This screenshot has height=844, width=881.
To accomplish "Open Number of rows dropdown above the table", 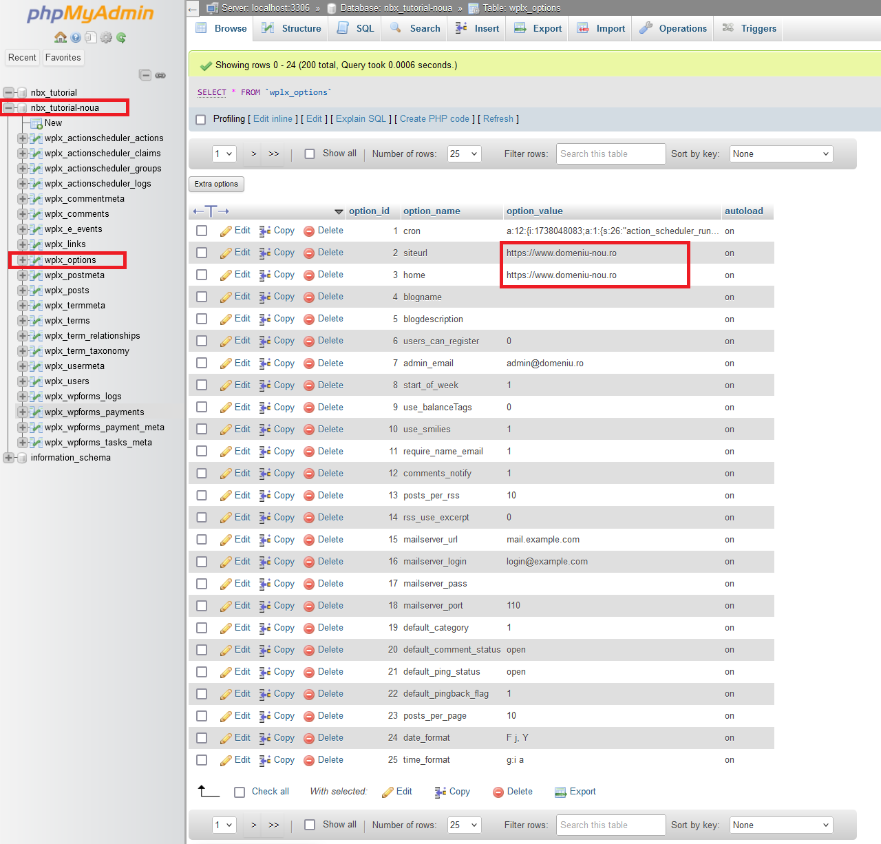I will tap(465, 154).
